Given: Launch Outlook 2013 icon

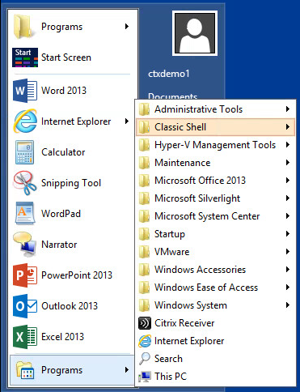Looking at the screenshot, I should (x=25, y=306).
